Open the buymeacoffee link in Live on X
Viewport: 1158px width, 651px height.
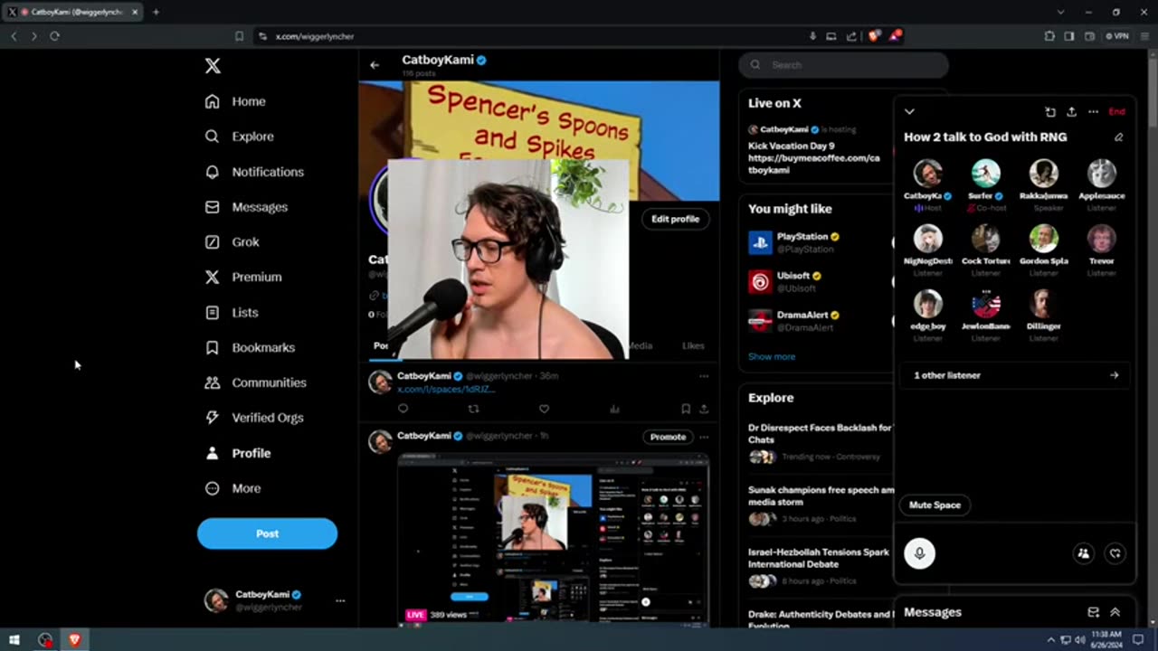coord(813,164)
